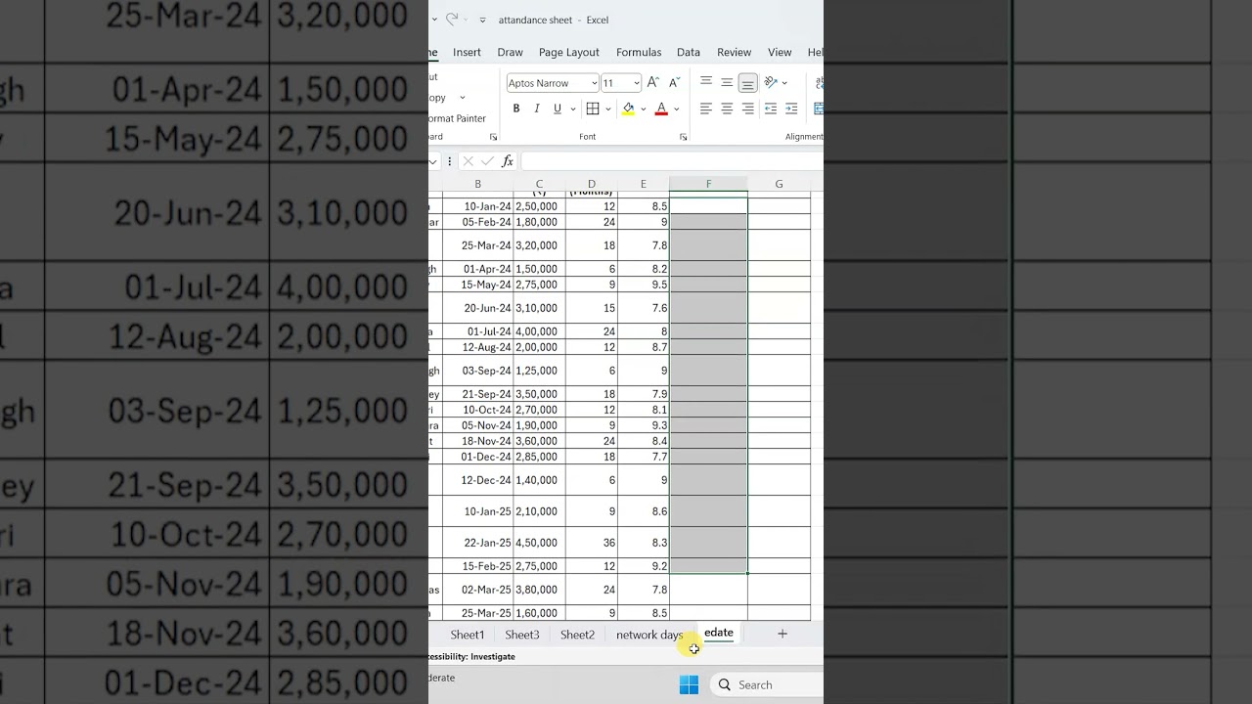1252x704 pixels.
Task: Expand the Font Color palette arrow
Action: click(x=676, y=110)
